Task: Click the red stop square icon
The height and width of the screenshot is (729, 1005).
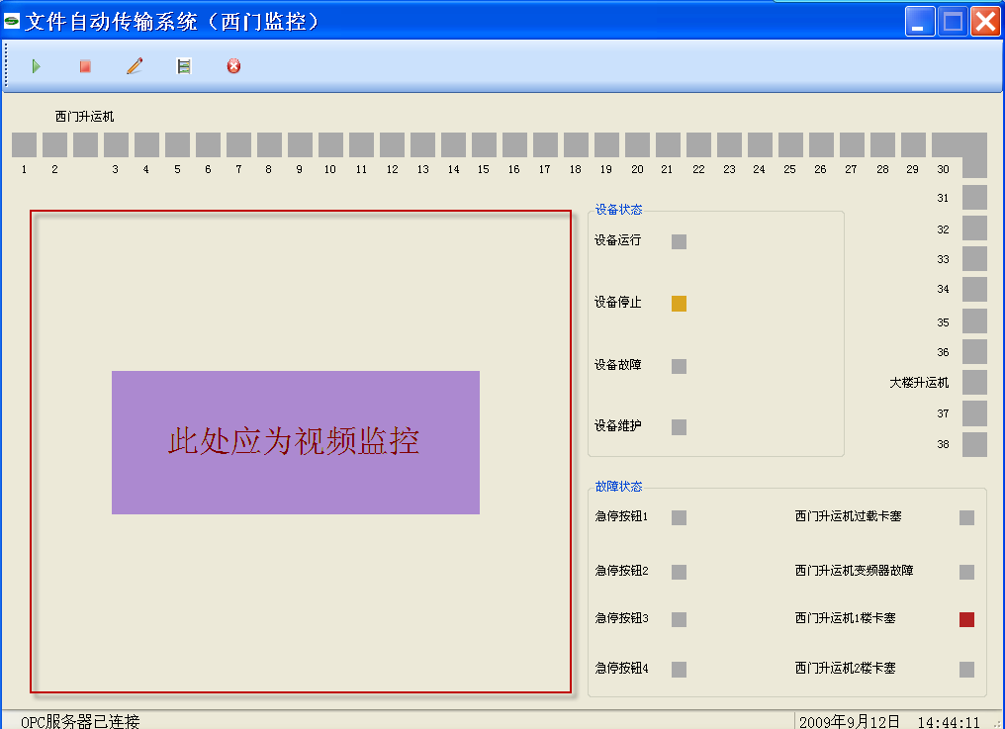Action: pos(85,66)
